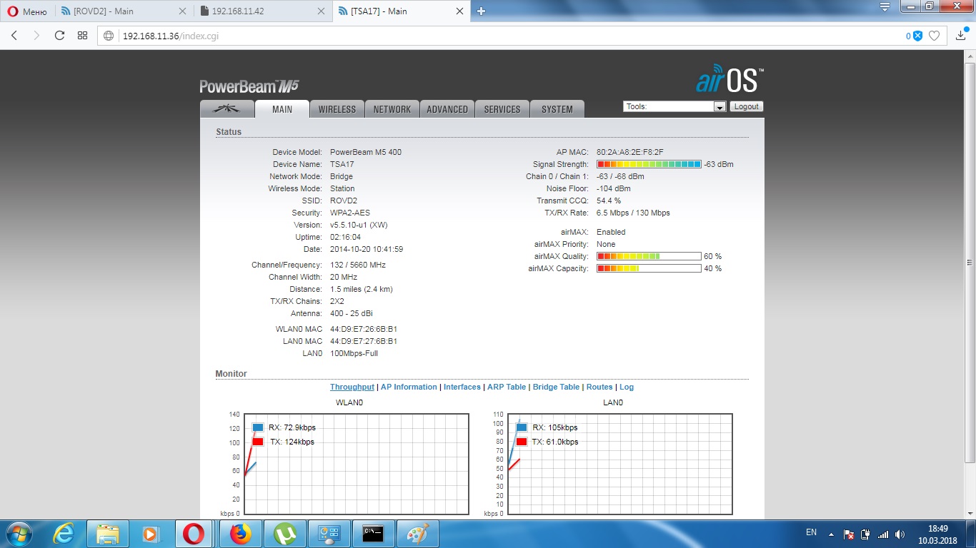Open the media player taskbar icon

[150, 534]
